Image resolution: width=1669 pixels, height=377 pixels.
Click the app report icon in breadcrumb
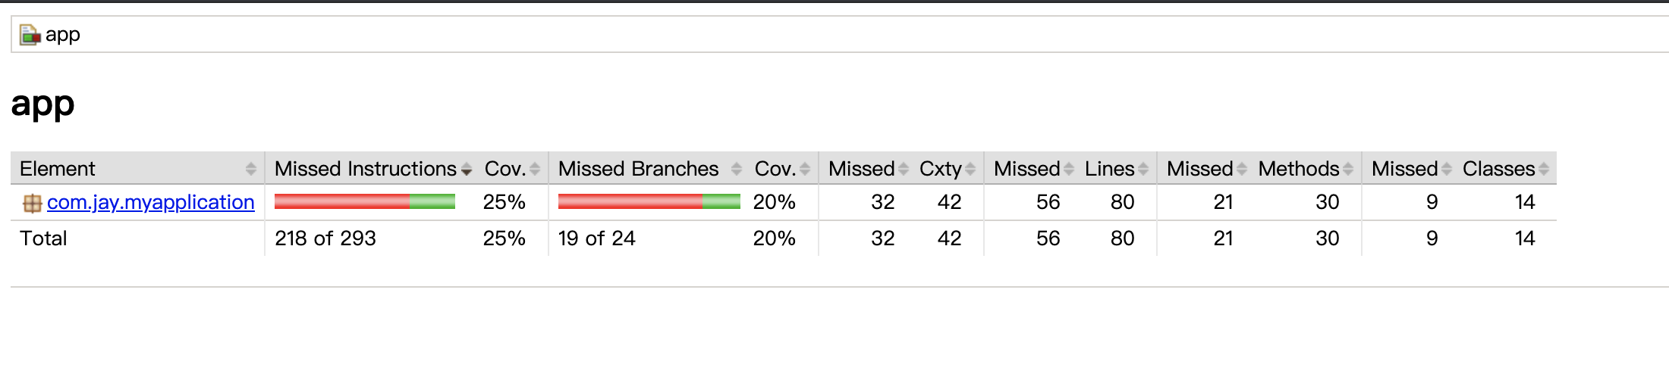coord(30,35)
